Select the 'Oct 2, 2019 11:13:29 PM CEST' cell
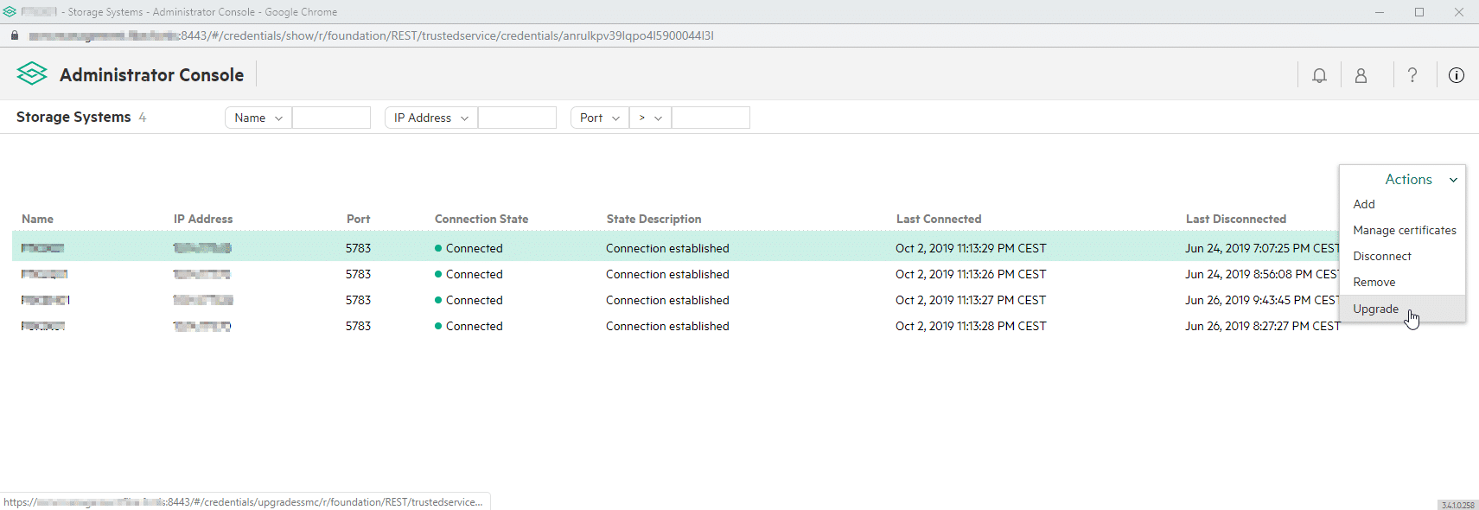Screen dimensions: 1479x510 971,248
